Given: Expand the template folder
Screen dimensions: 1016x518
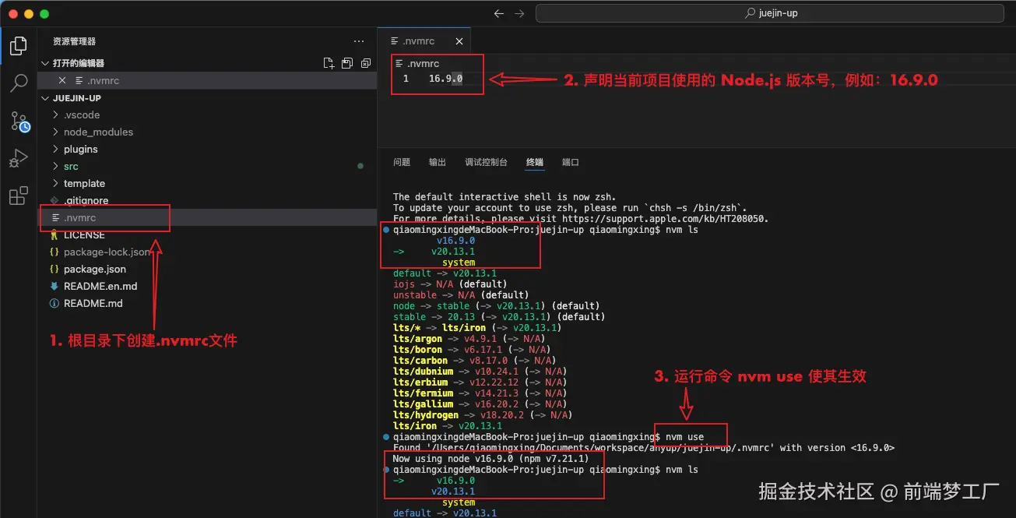Looking at the screenshot, I should (207, 183).
